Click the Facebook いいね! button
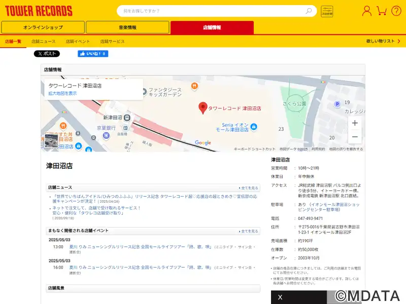Screen dimensions: 406x304 point(93,54)
